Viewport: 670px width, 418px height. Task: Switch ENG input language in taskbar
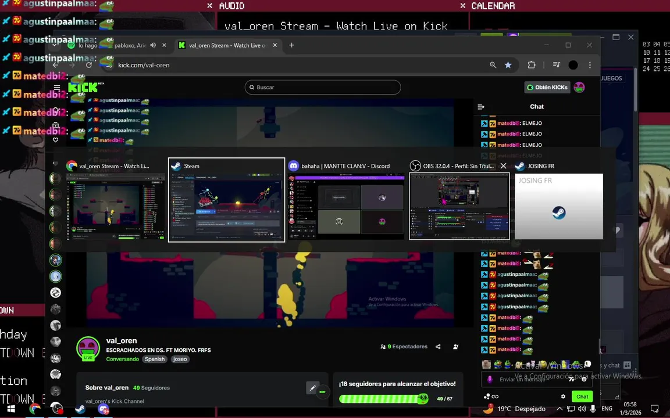[x=607, y=409]
